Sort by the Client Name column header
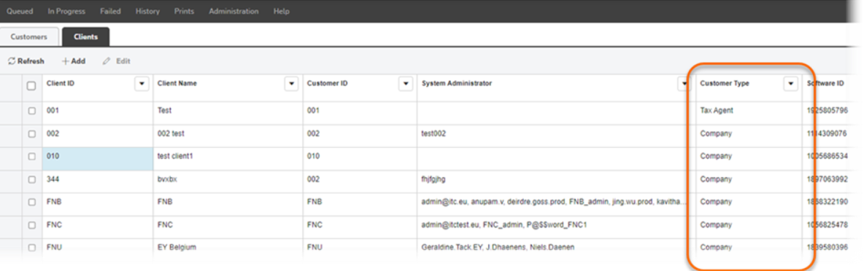The height and width of the screenshot is (271, 864). coord(177,84)
